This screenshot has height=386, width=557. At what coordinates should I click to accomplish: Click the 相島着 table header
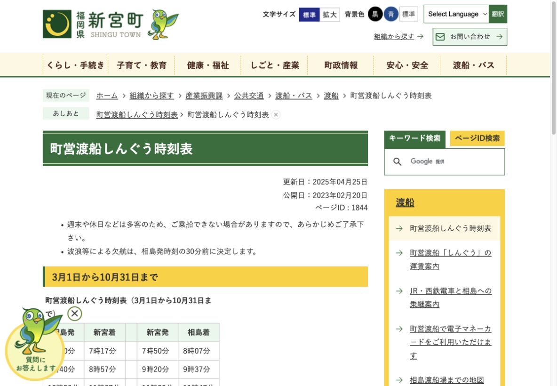pos(199,332)
